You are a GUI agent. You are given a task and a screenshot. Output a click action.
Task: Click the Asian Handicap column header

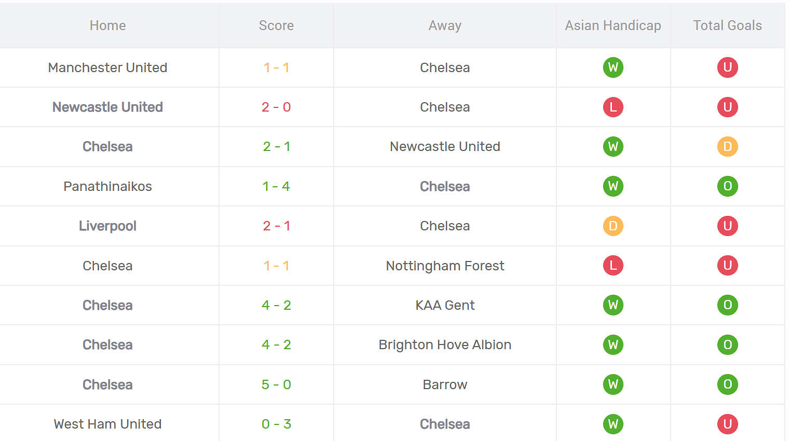(x=613, y=25)
